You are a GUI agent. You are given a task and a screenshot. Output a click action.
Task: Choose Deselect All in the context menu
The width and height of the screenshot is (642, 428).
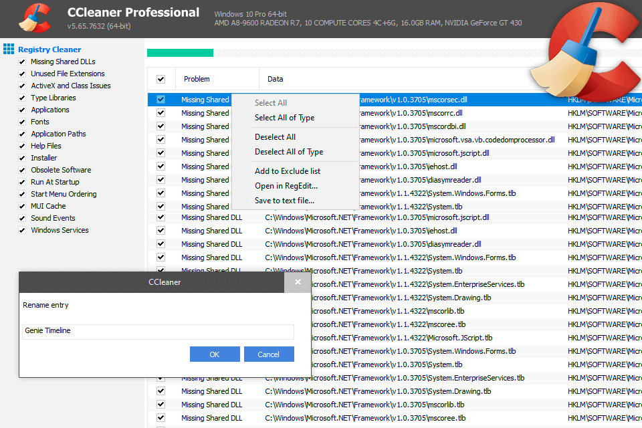click(275, 137)
